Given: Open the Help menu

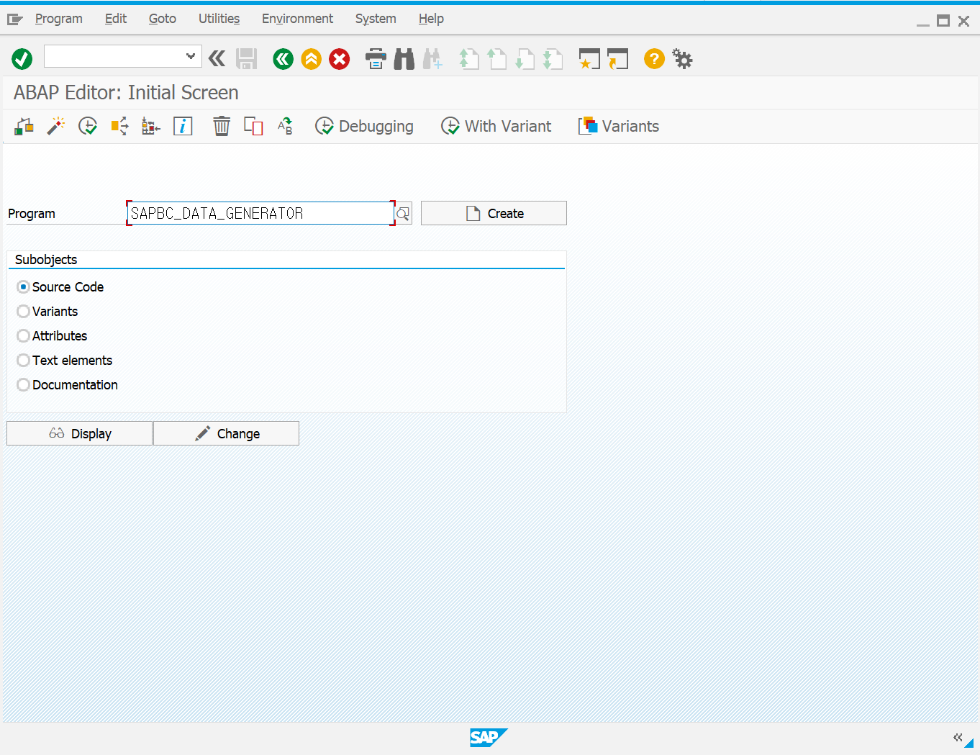Looking at the screenshot, I should 431,19.
